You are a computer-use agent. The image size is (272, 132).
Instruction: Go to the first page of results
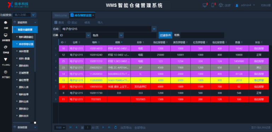[70, 127]
